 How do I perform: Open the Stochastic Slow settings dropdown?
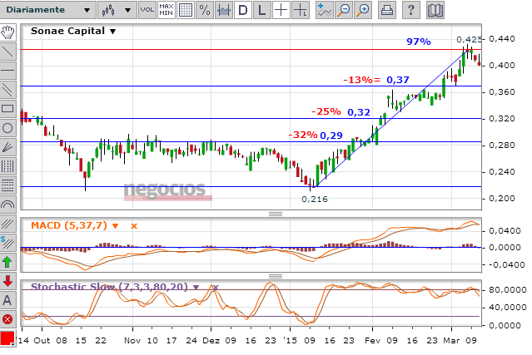[196, 288]
